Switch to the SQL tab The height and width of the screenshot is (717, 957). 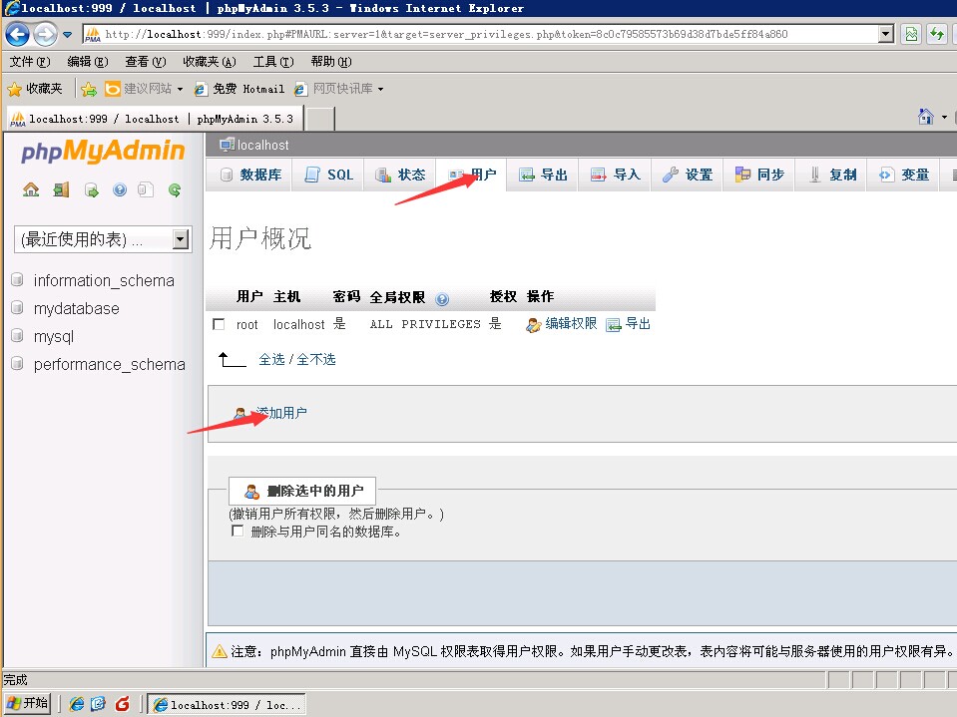coord(328,175)
